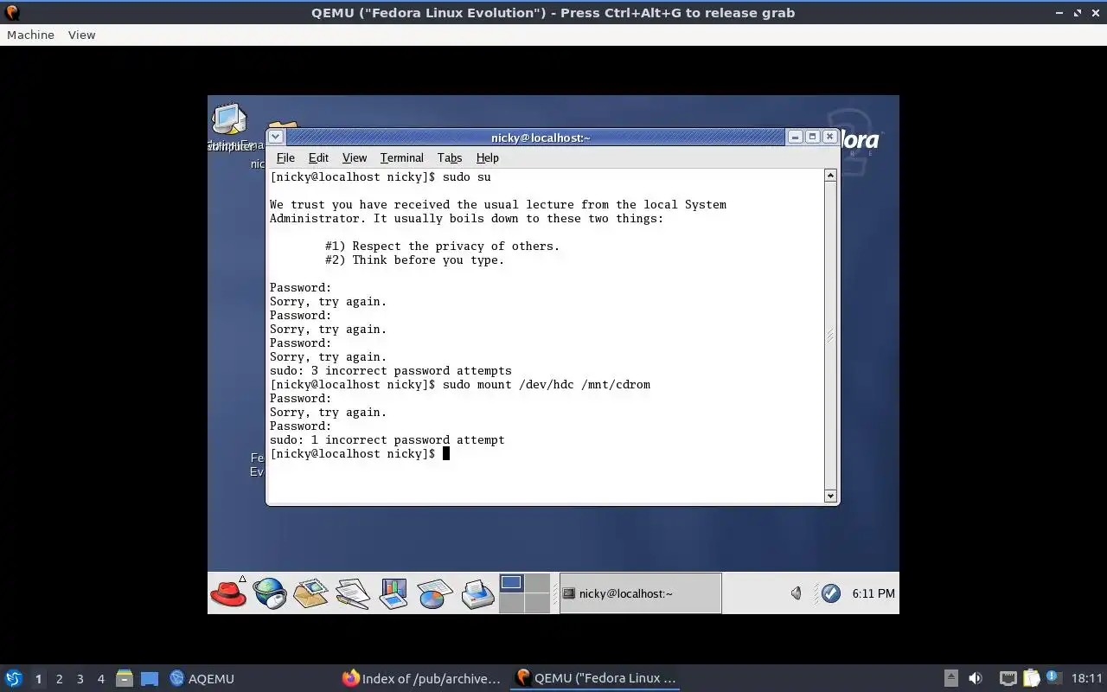
Task: Open the Evolution email launcher
Action: (311, 593)
